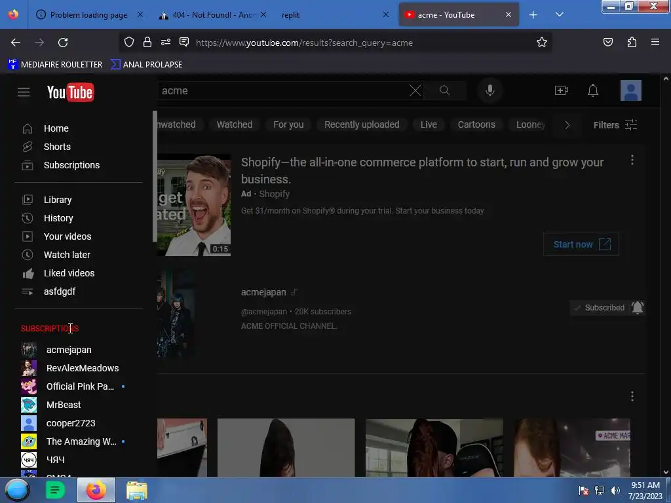671x503 pixels.
Task: Switch to the Problem loading page tab
Action: [89, 15]
